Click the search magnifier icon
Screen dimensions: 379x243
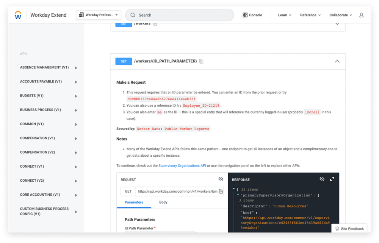click(133, 15)
